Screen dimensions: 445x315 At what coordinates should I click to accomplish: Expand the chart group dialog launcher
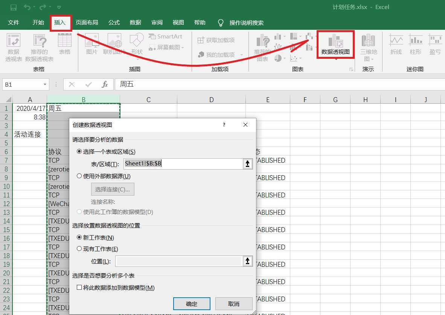tap(351, 69)
